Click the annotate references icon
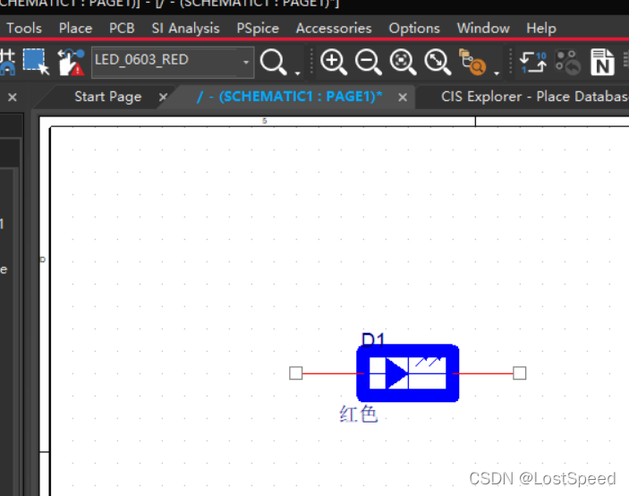 pos(533,62)
